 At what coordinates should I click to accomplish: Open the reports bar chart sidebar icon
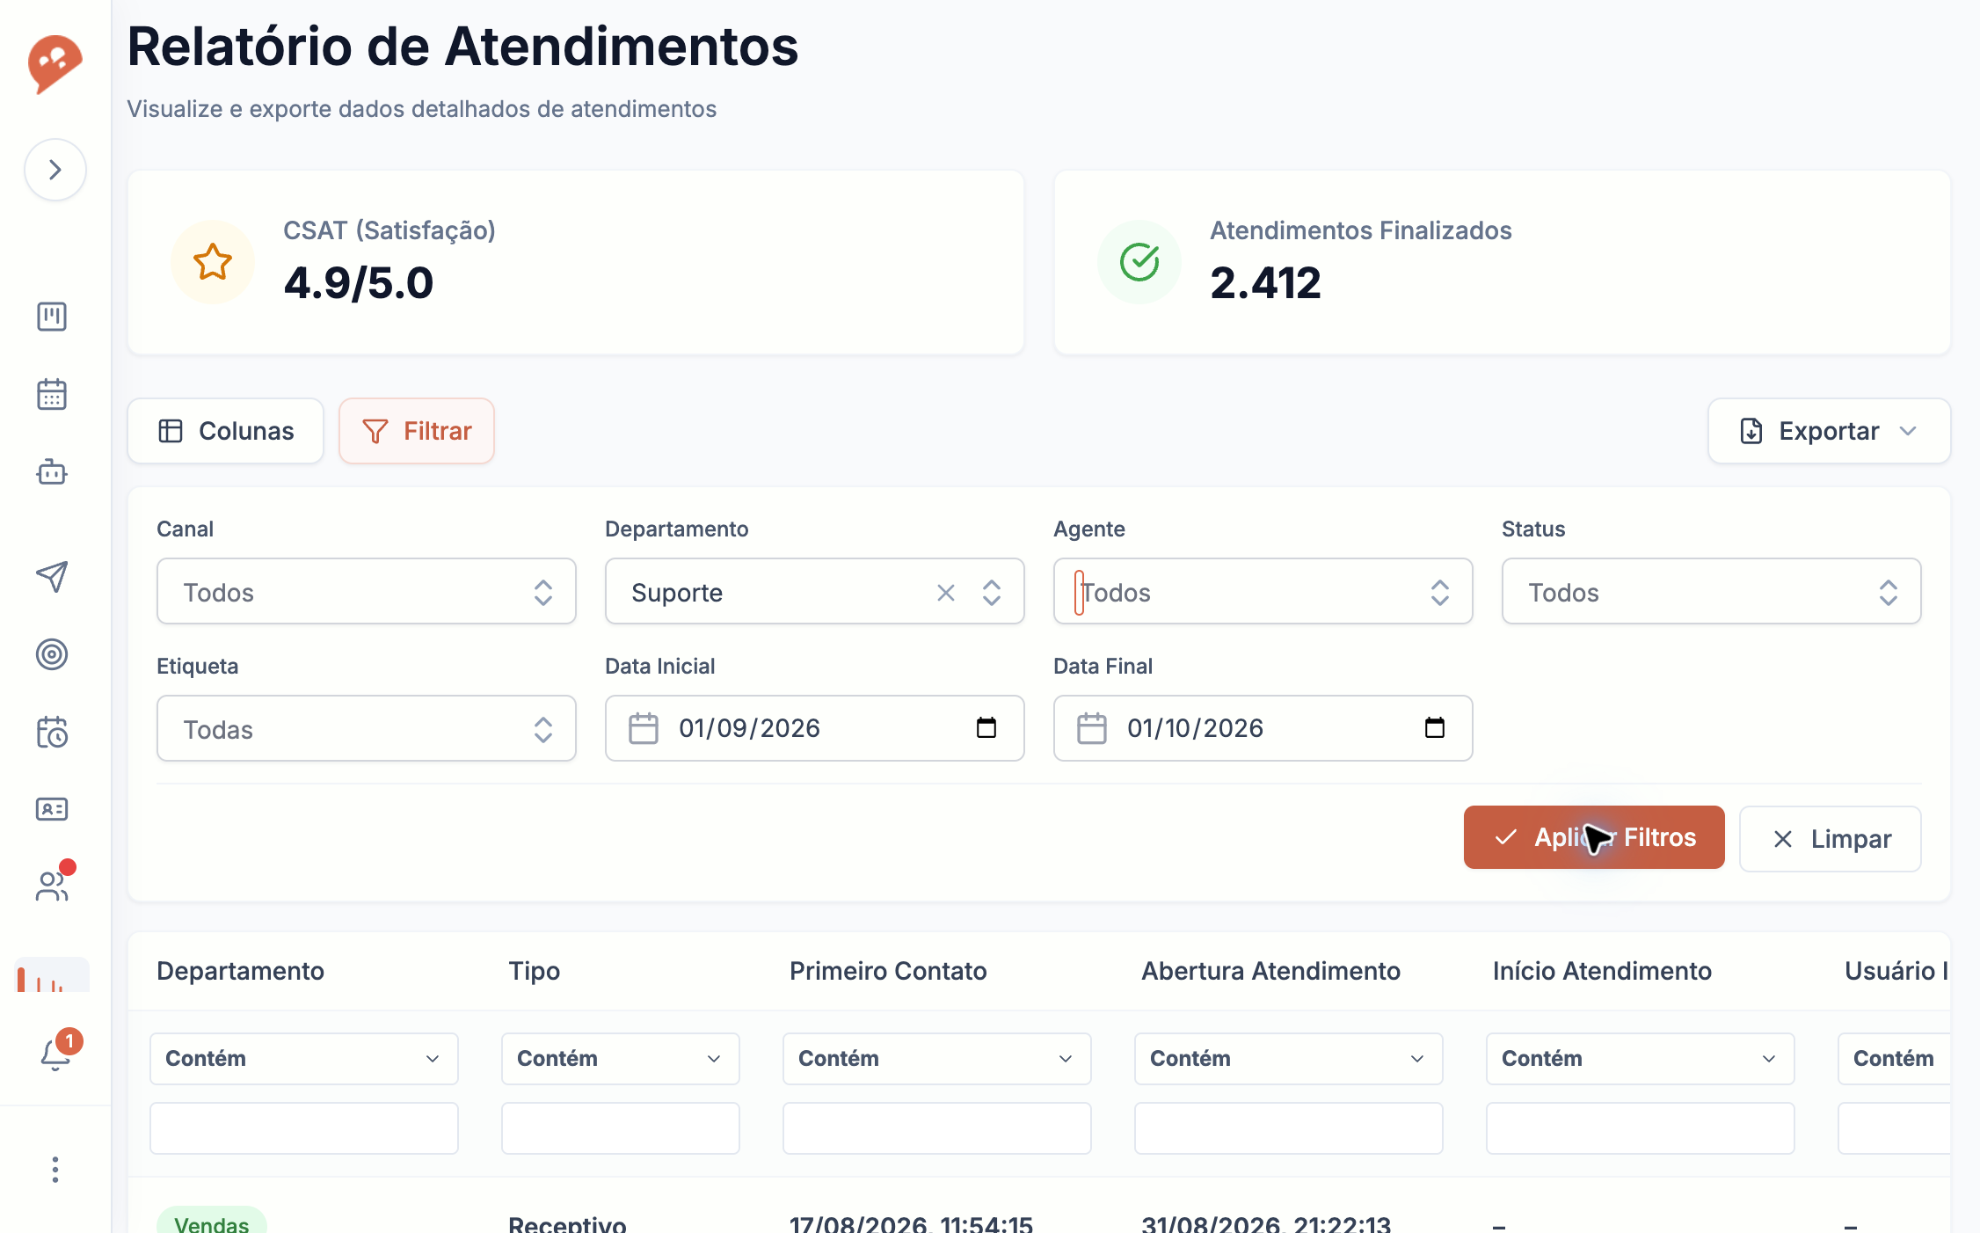[x=52, y=976]
